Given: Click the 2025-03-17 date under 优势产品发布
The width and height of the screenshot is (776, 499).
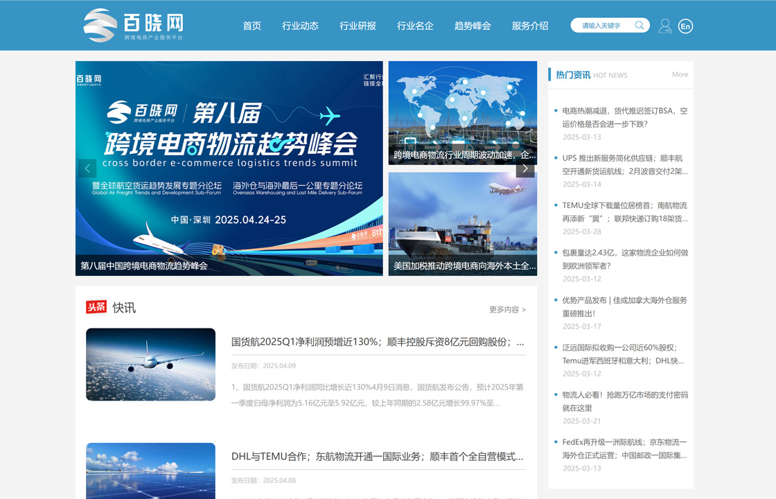Looking at the screenshot, I should (x=582, y=326).
